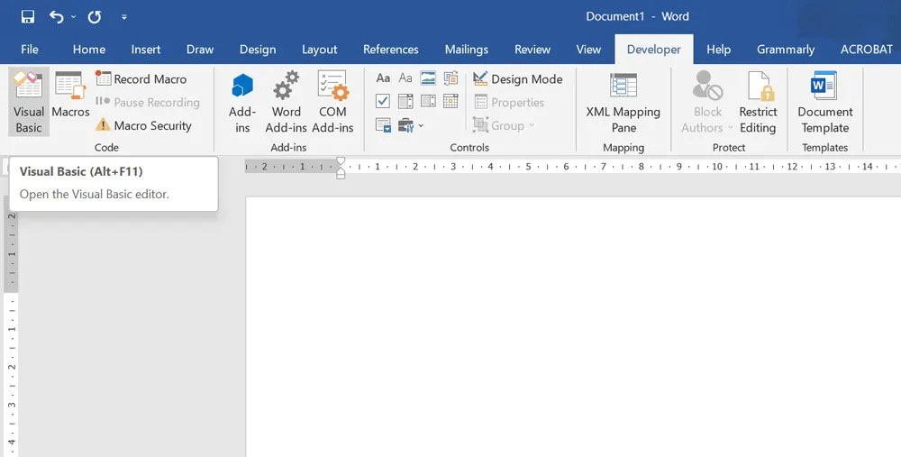
Task: Switch to the References tab
Action: click(x=390, y=50)
